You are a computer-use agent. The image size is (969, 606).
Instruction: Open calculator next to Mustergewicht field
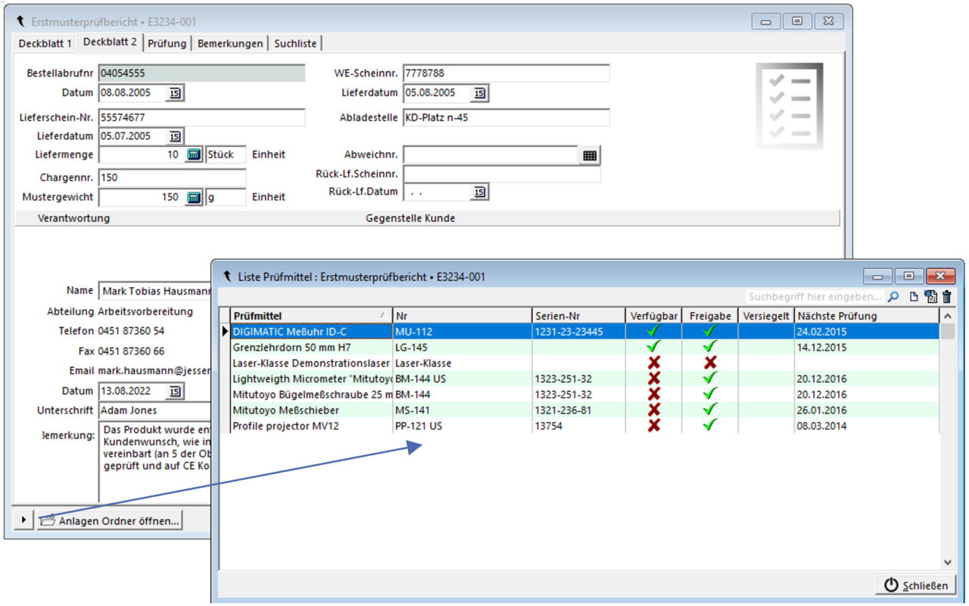coord(195,197)
